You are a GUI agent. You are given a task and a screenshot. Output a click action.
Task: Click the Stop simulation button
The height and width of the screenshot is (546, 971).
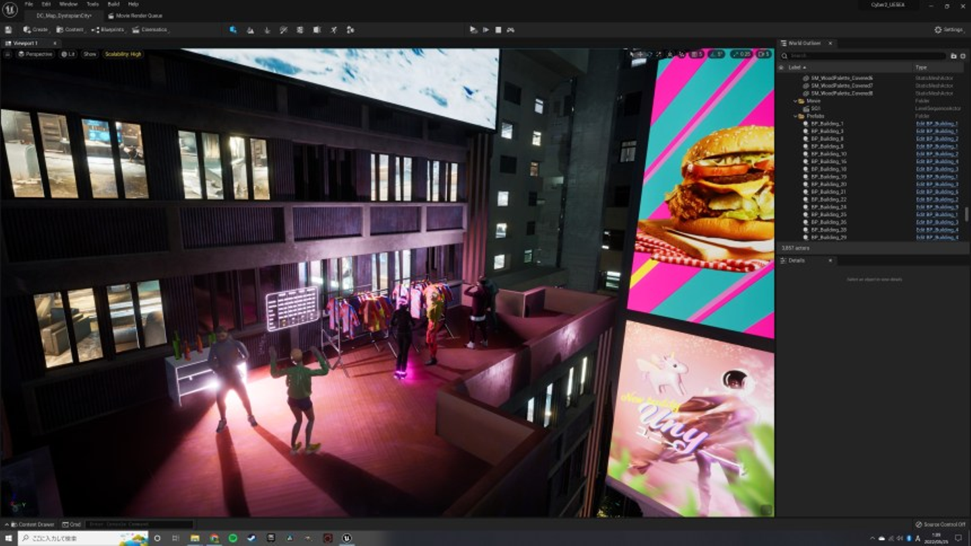click(498, 30)
